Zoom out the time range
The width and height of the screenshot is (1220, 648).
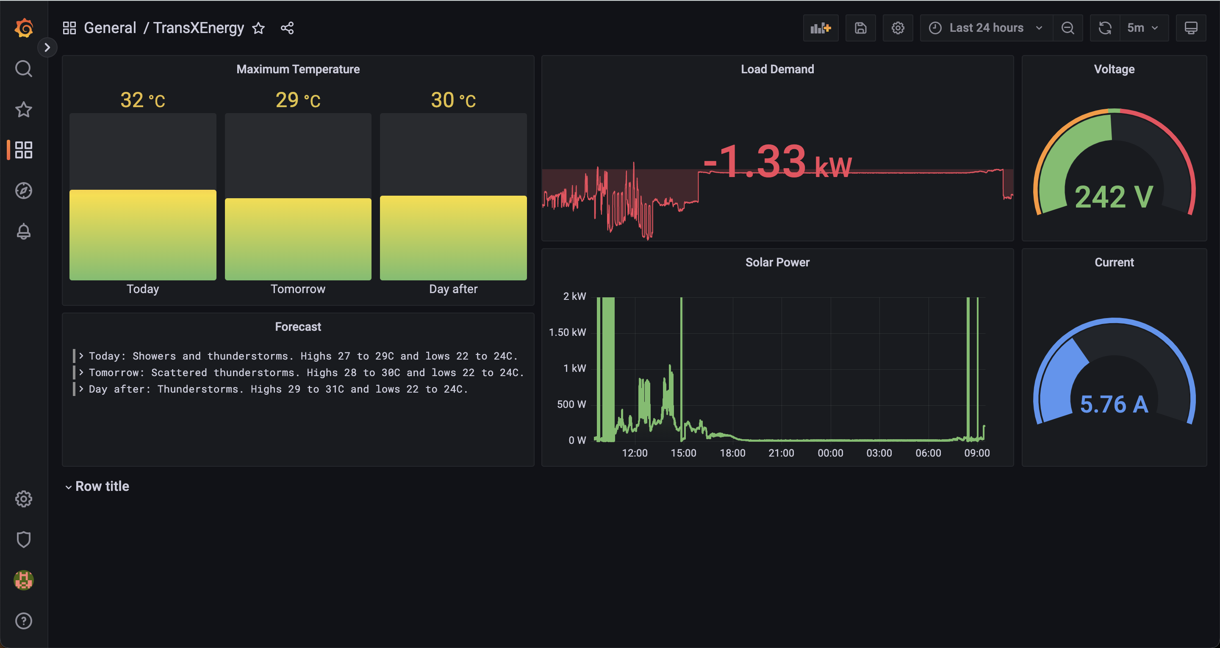click(1067, 28)
